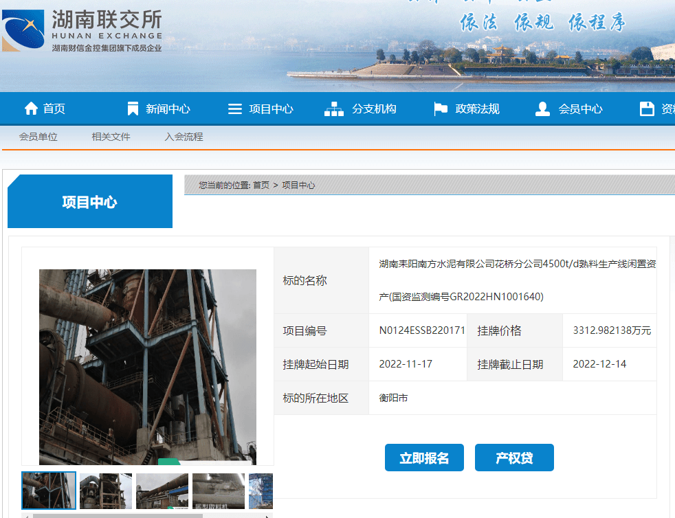Screen dimensions: 675x518
Task: Click the list icon beside 项目中心
Action: pos(235,109)
